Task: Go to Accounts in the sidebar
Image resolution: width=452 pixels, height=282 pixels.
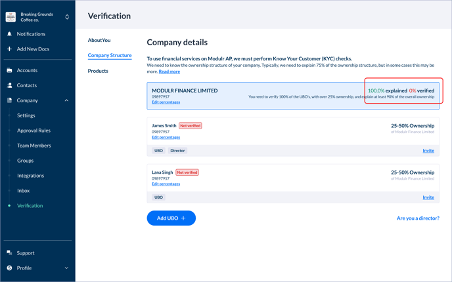Action: point(27,70)
